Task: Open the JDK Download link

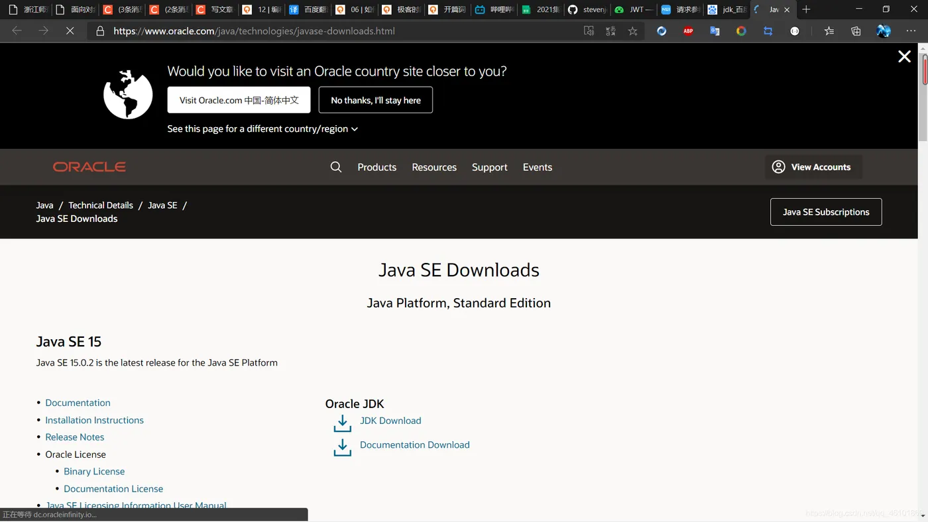Action: pos(390,421)
